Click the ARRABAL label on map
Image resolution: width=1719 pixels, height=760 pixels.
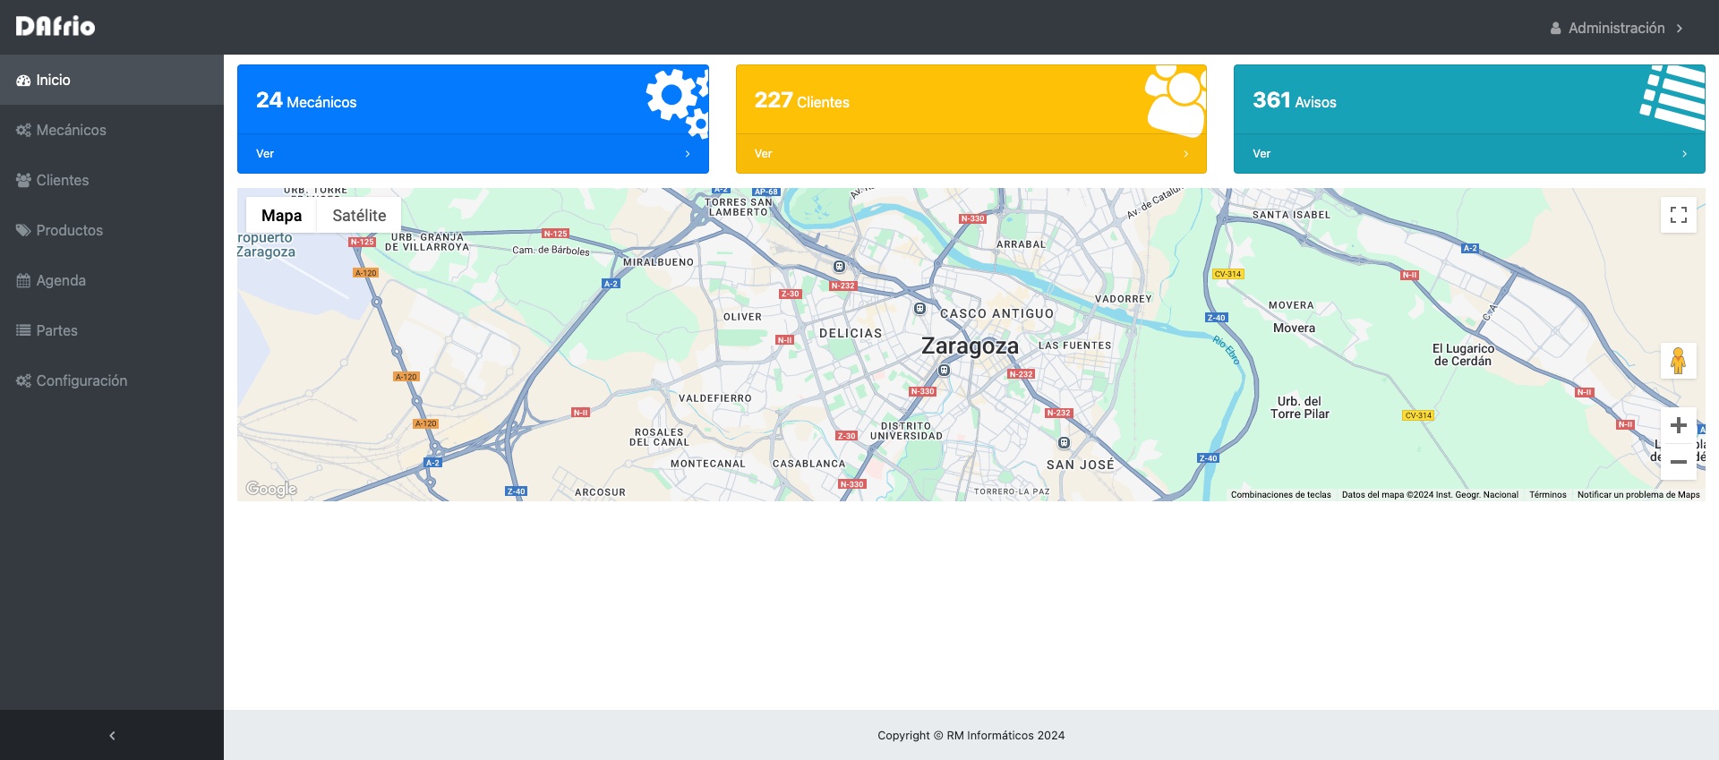click(1021, 244)
